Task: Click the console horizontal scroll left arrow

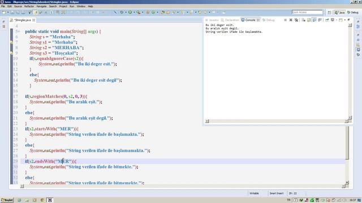Action: tap(207, 121)
